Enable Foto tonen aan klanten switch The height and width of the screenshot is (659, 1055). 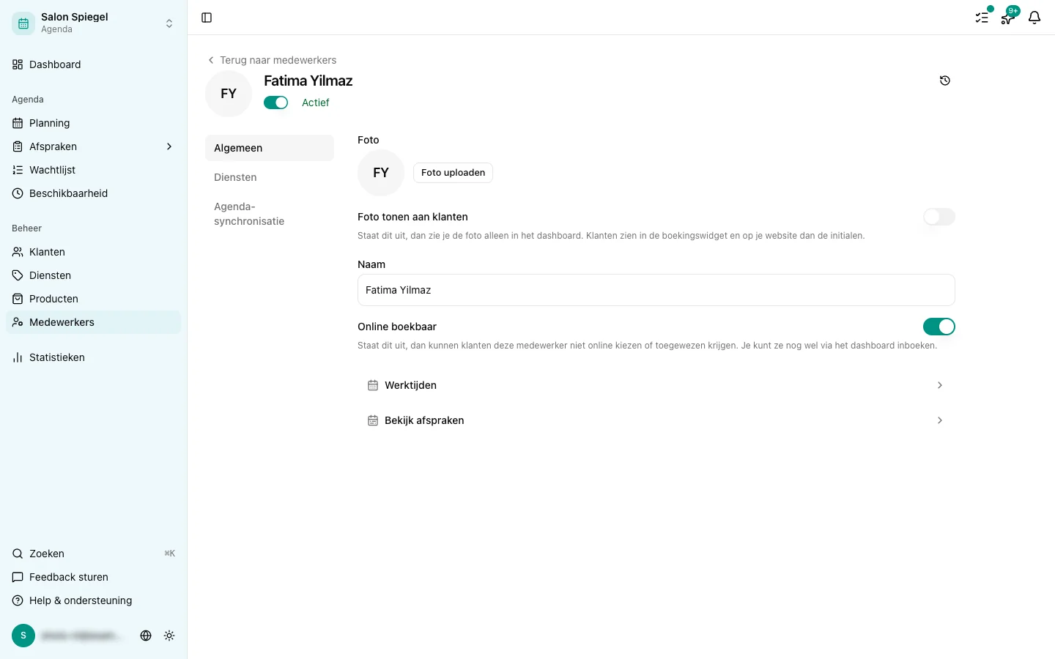coord(939,217)
